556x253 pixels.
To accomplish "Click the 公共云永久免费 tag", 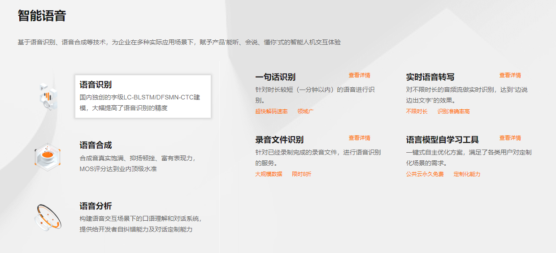I will (425, 174).
